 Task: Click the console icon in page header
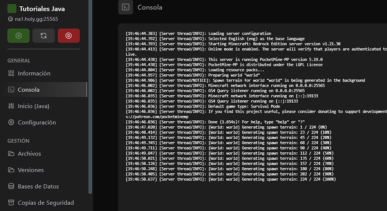126,7
